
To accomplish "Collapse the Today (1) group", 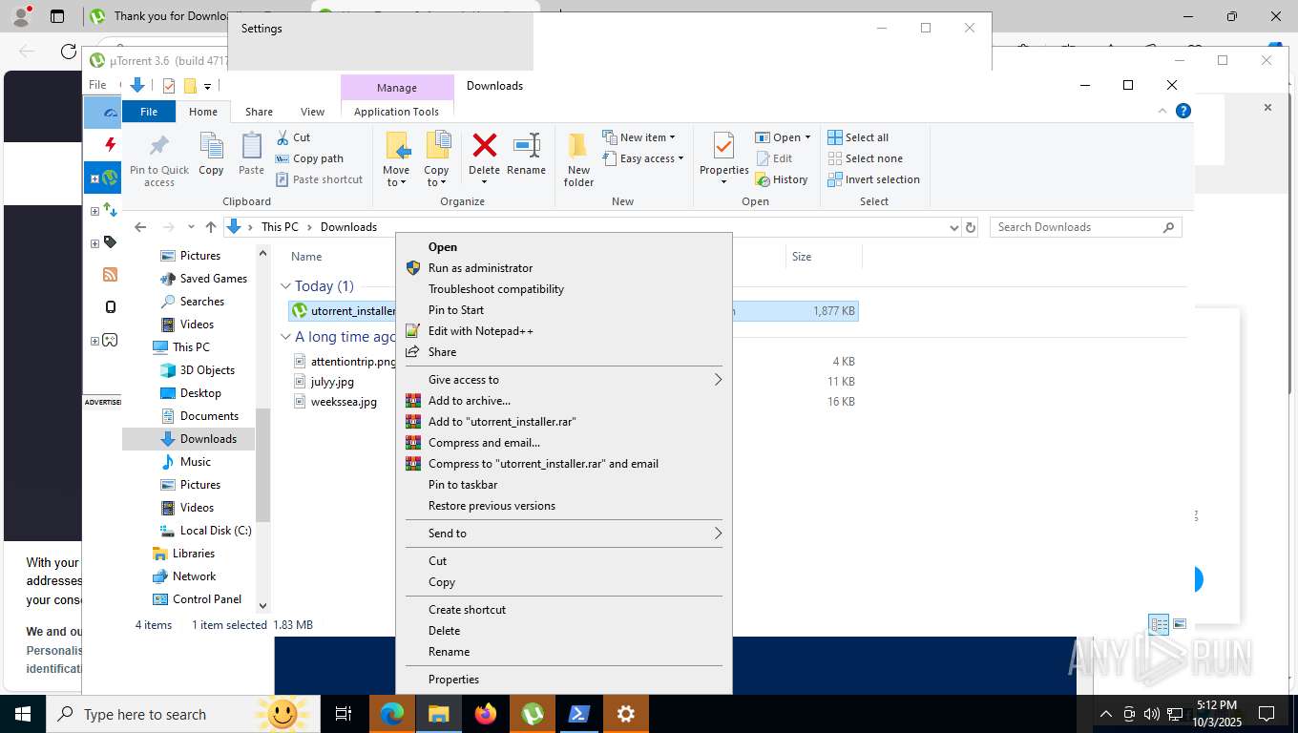I will pyautogui.click(x=285, y=286).
